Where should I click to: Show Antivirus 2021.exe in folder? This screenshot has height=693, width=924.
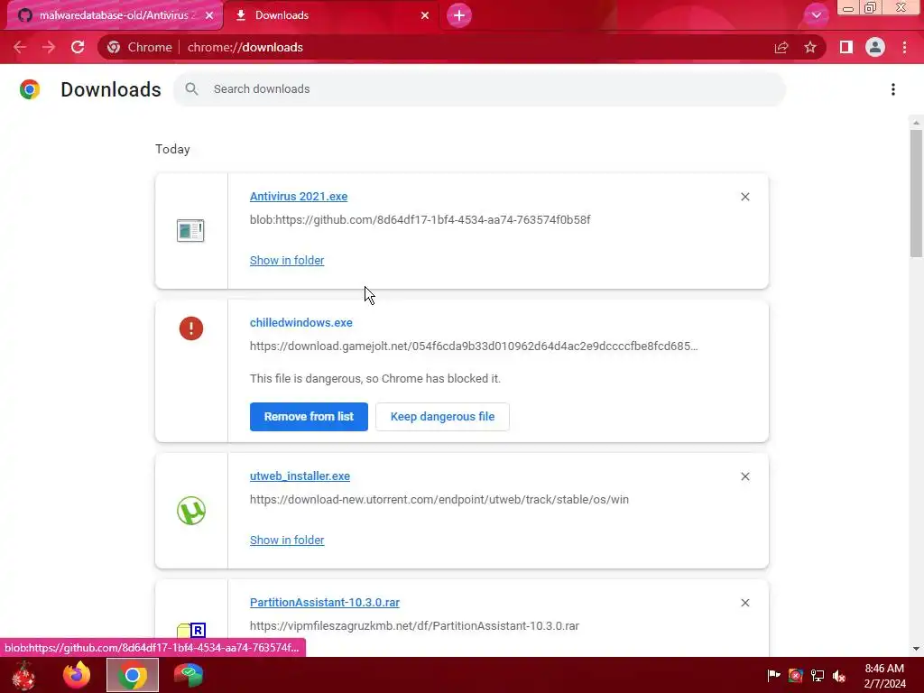[287, 261]
